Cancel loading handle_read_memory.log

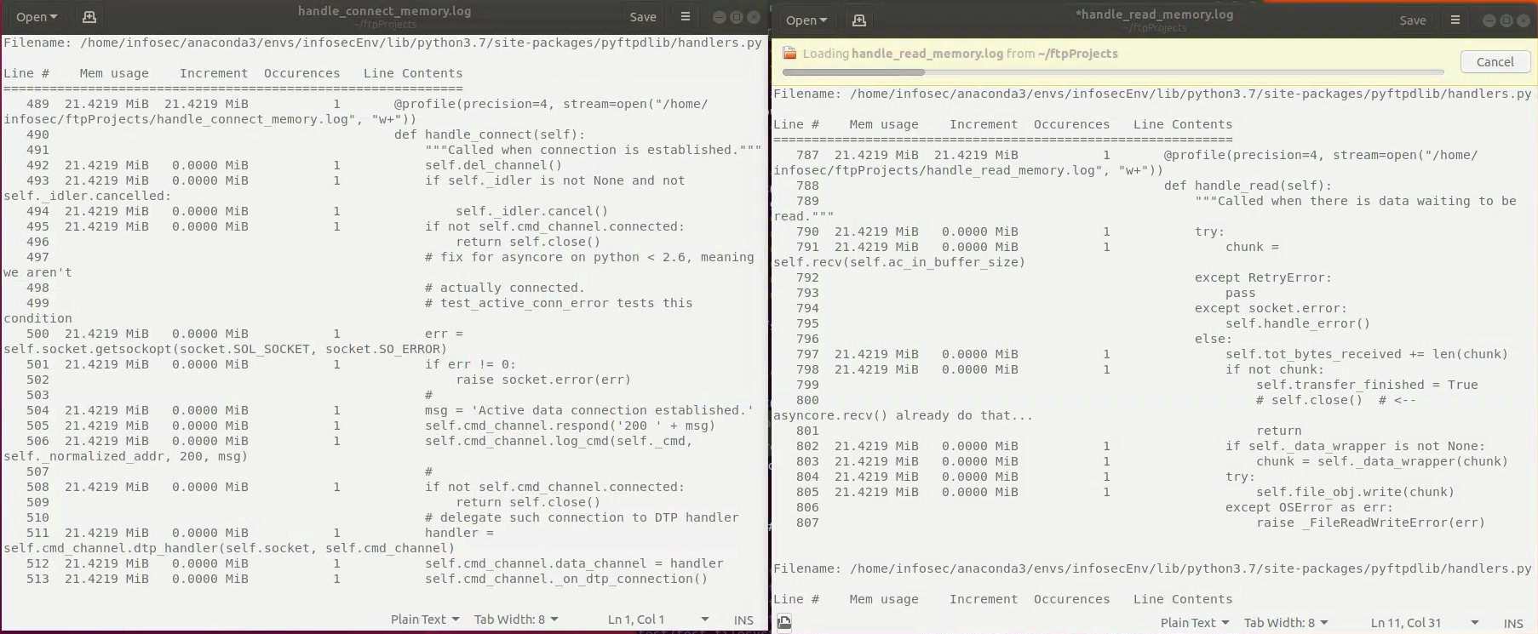coord(1495,62)
